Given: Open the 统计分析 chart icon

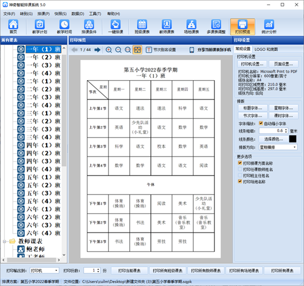Looking at the screenshot, I should (269, 27).
